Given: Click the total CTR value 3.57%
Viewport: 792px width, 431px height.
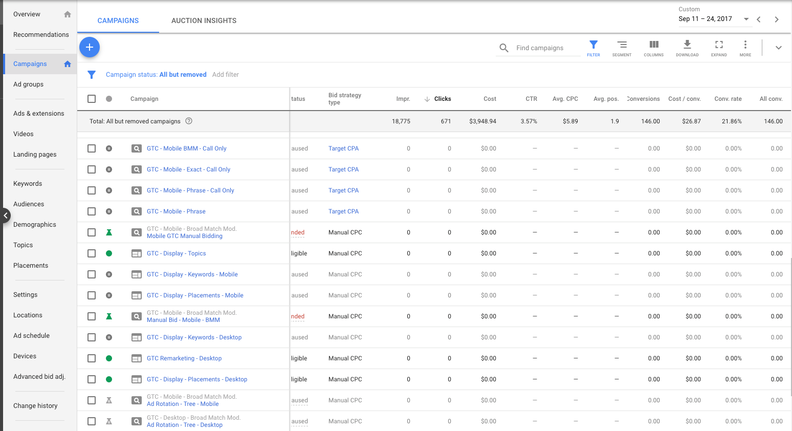Looking at the screenshot, I should [529, 121].
